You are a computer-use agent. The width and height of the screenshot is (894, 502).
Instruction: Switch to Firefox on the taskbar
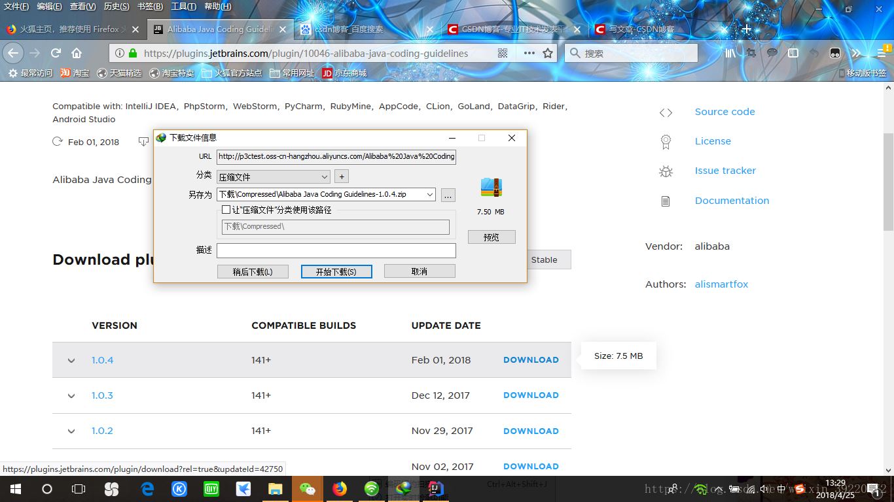339,489
